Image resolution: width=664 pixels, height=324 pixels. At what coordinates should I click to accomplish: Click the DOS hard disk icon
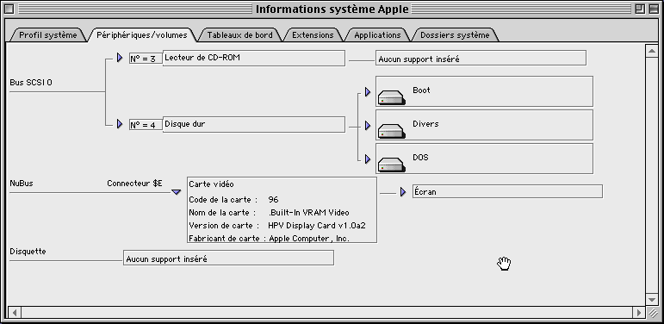[x=392, y=165]
